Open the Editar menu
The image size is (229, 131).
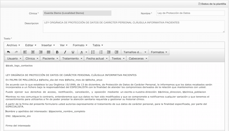(x=30, y=45)
